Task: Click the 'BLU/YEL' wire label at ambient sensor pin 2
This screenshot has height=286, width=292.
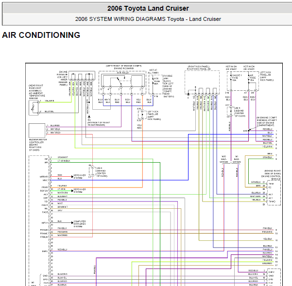Action: coord(49,112)
